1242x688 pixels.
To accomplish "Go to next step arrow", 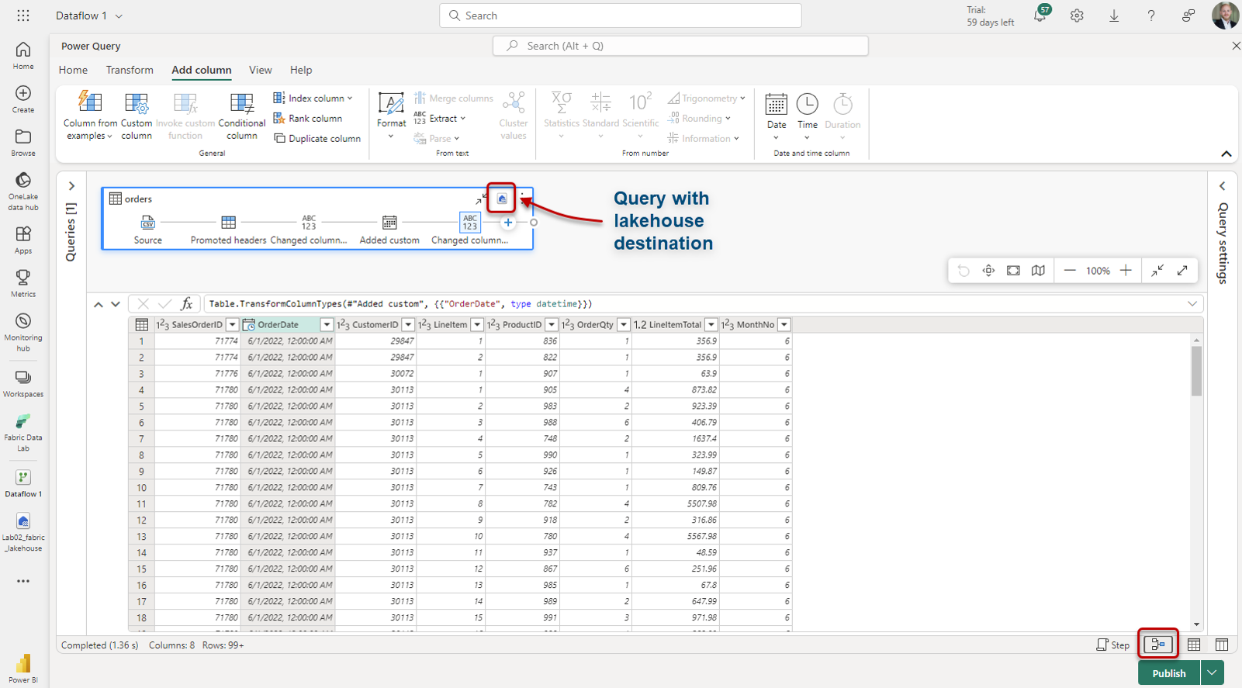I will 116,304.
